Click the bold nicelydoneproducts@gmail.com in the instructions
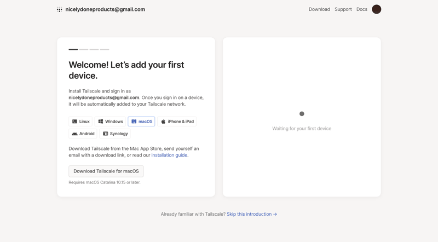The image size is (438, 242). click(x=104, y=97)
